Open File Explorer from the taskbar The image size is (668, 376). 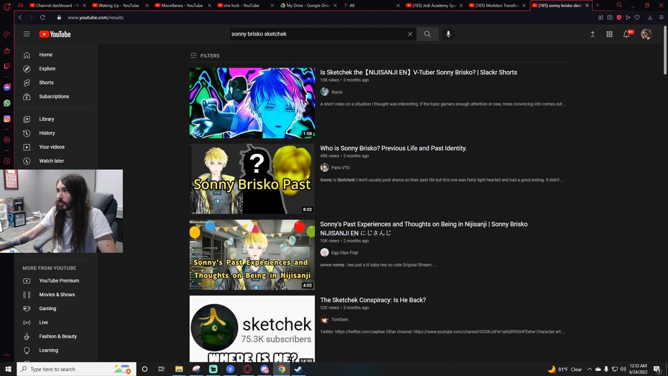pos(178,369)
